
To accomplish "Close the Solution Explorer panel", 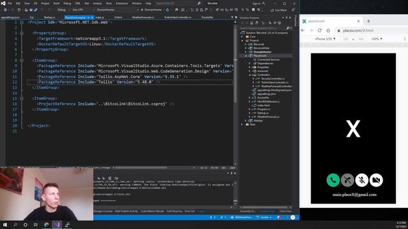I will click(x=290, y=18).
